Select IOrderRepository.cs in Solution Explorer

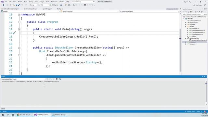pos(197,34)
